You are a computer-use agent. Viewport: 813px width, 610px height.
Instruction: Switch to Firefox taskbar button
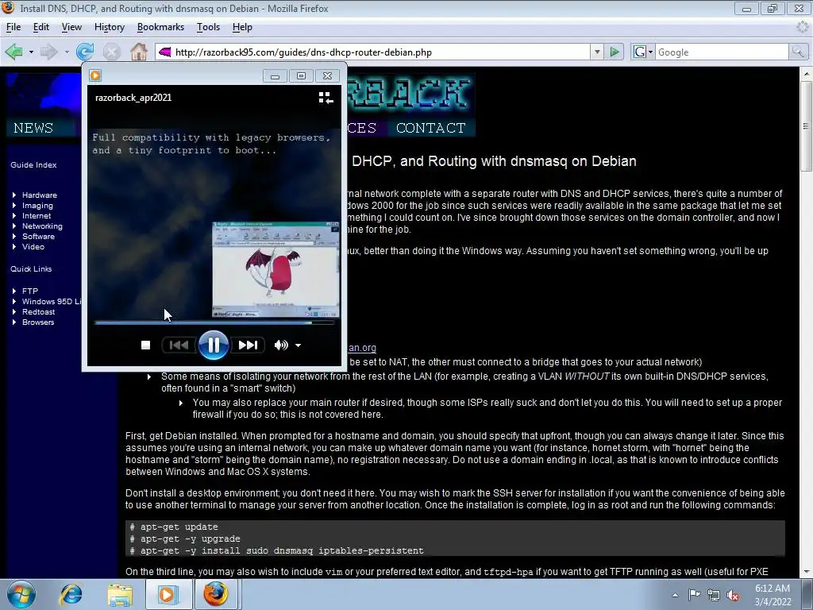[216, 594]
